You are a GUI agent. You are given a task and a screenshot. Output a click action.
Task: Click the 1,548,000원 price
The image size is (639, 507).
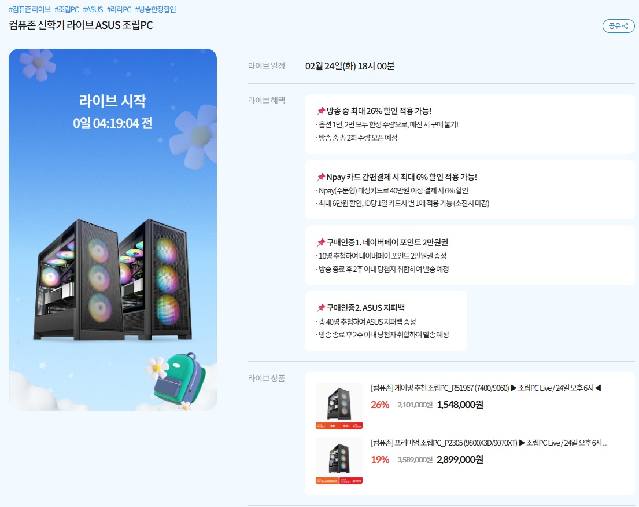click(460, 405)
